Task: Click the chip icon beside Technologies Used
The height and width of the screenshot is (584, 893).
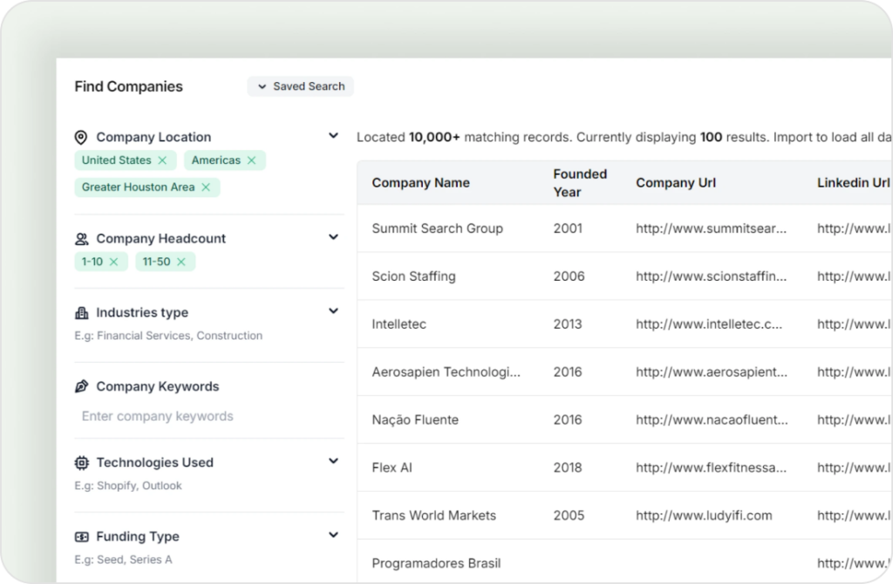Action: coord(82,462)
